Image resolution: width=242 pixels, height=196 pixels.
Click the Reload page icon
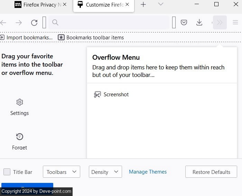[34, 23]
